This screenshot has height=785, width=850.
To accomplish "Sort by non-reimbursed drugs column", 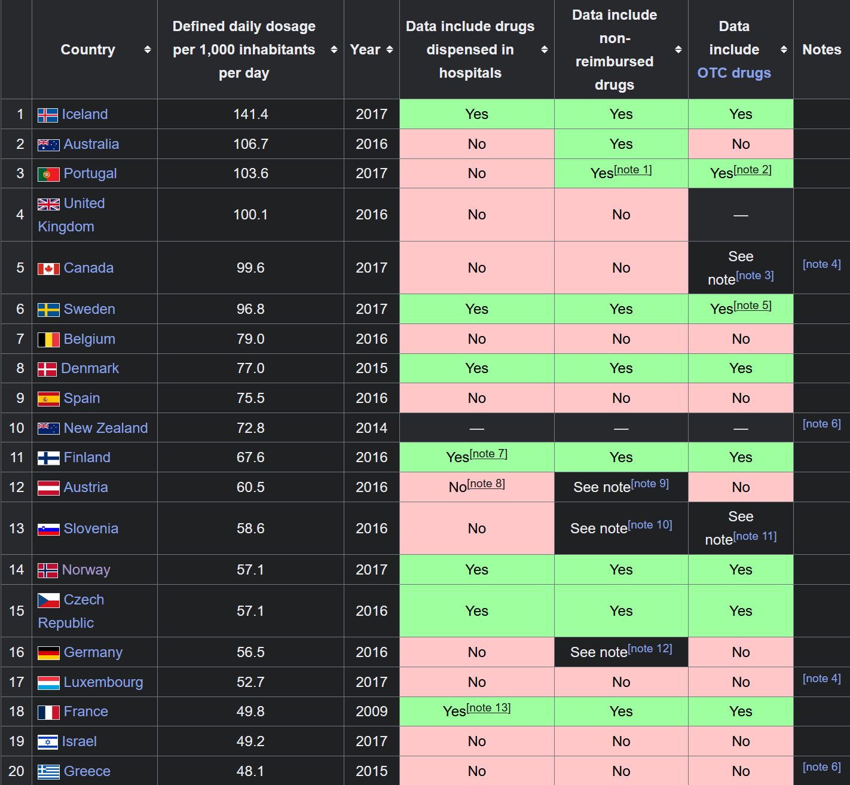I will [678, 50].
